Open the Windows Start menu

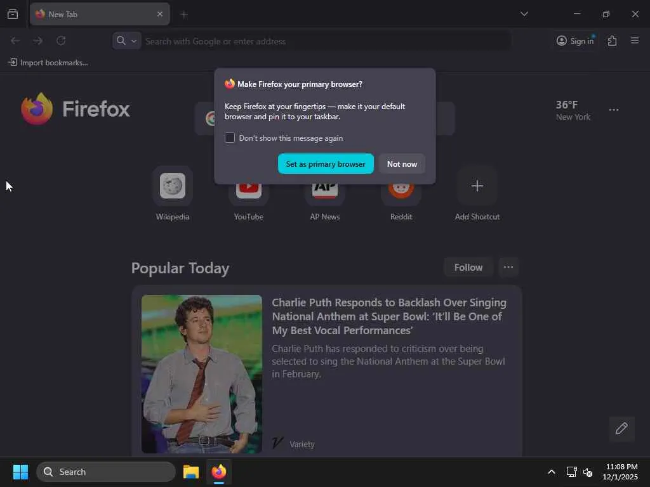click(20, 472)
